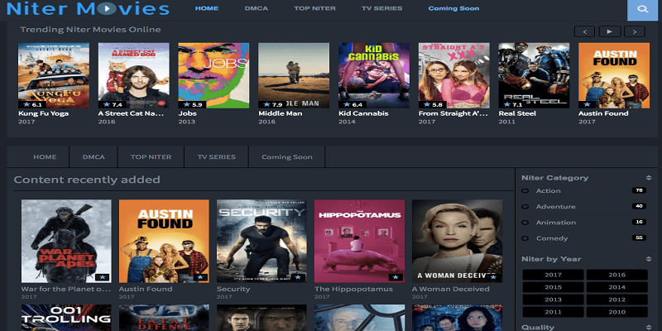Viewport: 662px width, 331px height.
Task: Click the Niter Movies logo
Action: (88, 8)
